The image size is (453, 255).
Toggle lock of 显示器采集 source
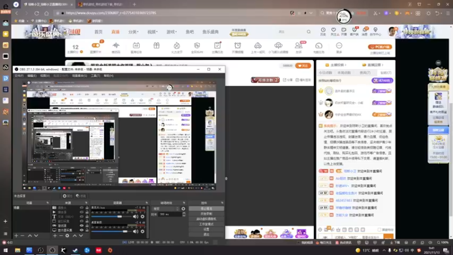click(87, 230)
